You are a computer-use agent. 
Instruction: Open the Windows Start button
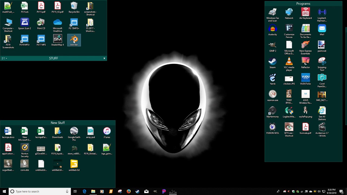[4, 191]
